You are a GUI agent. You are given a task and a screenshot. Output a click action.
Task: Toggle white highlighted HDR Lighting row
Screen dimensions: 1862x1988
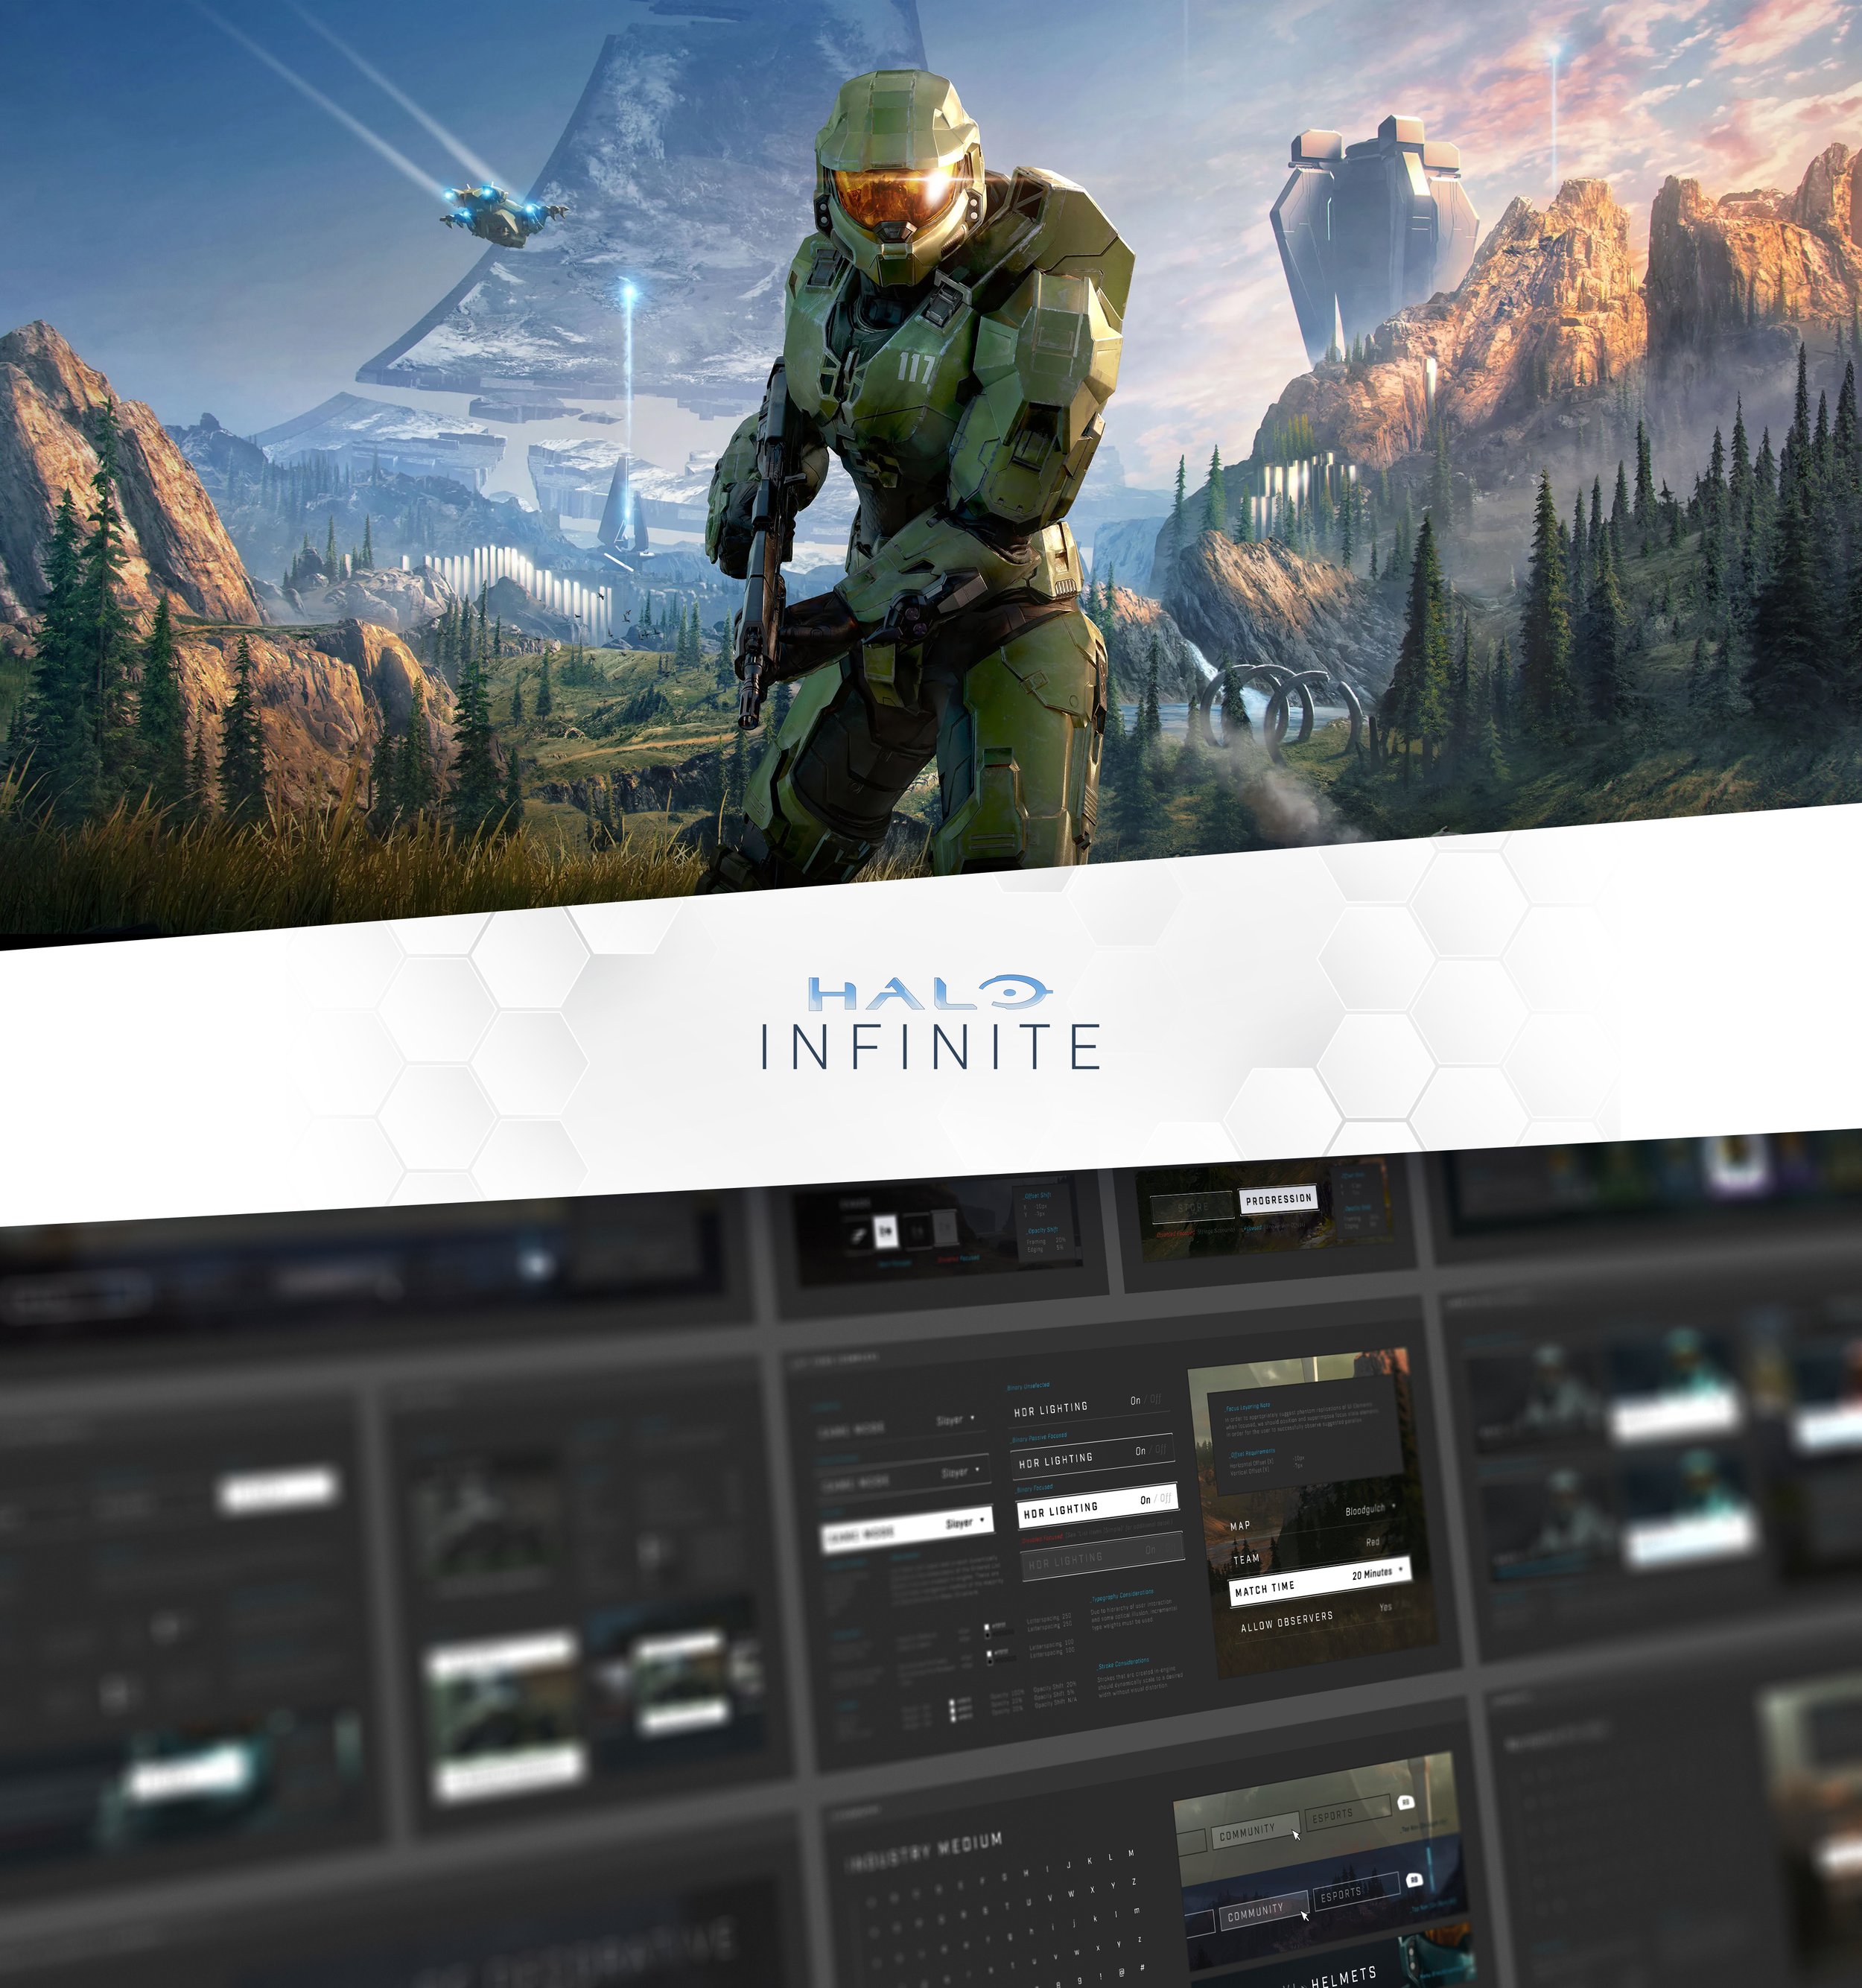tap(1097, 1505)
